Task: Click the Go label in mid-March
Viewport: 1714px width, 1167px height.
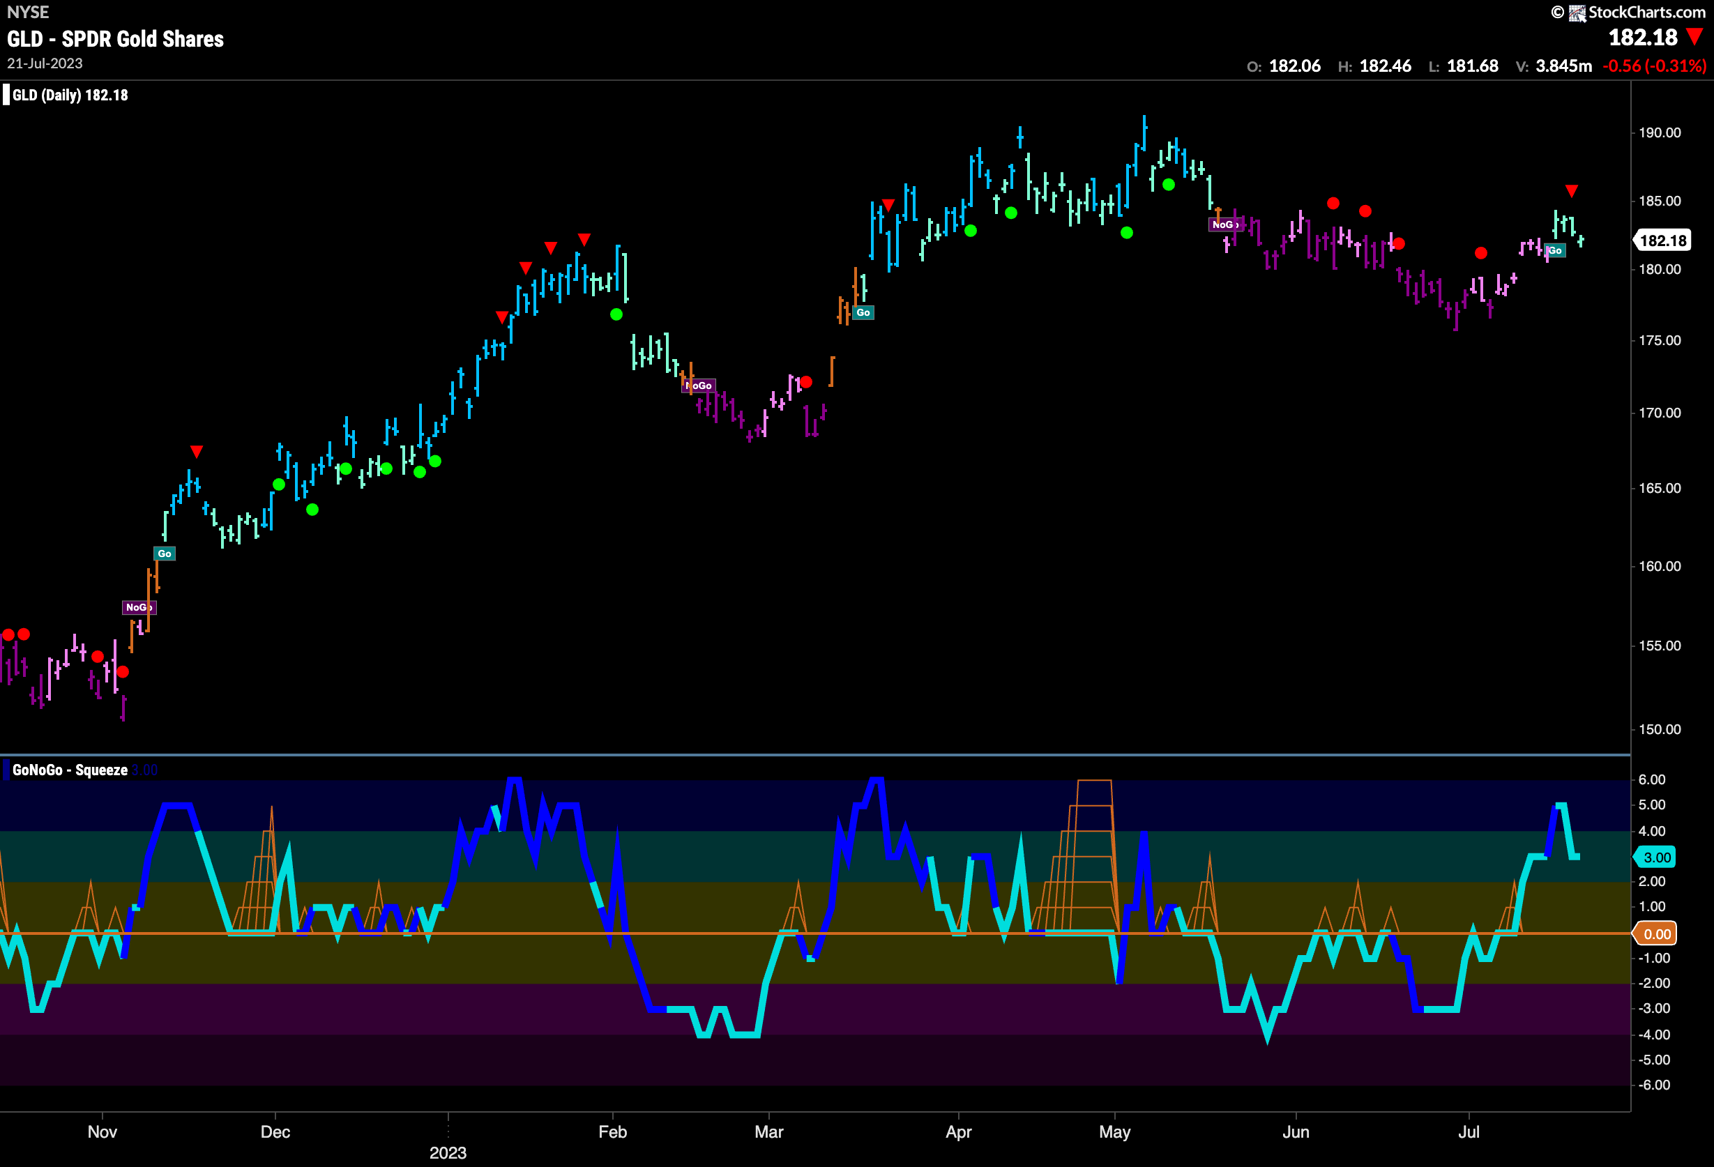Action: 863,312
